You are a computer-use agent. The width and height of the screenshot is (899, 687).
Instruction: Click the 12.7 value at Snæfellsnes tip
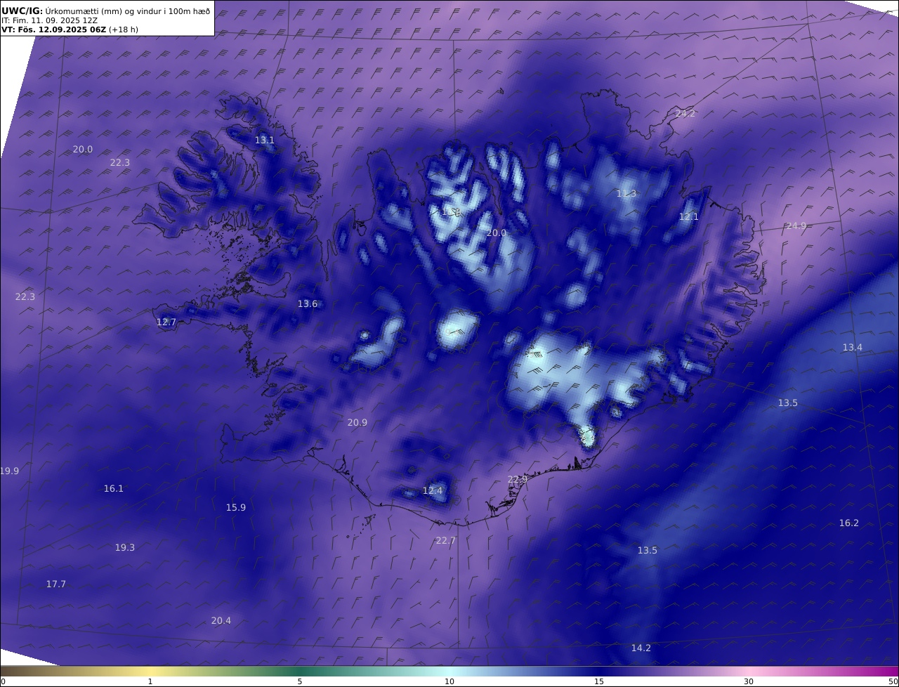point(166,322)
